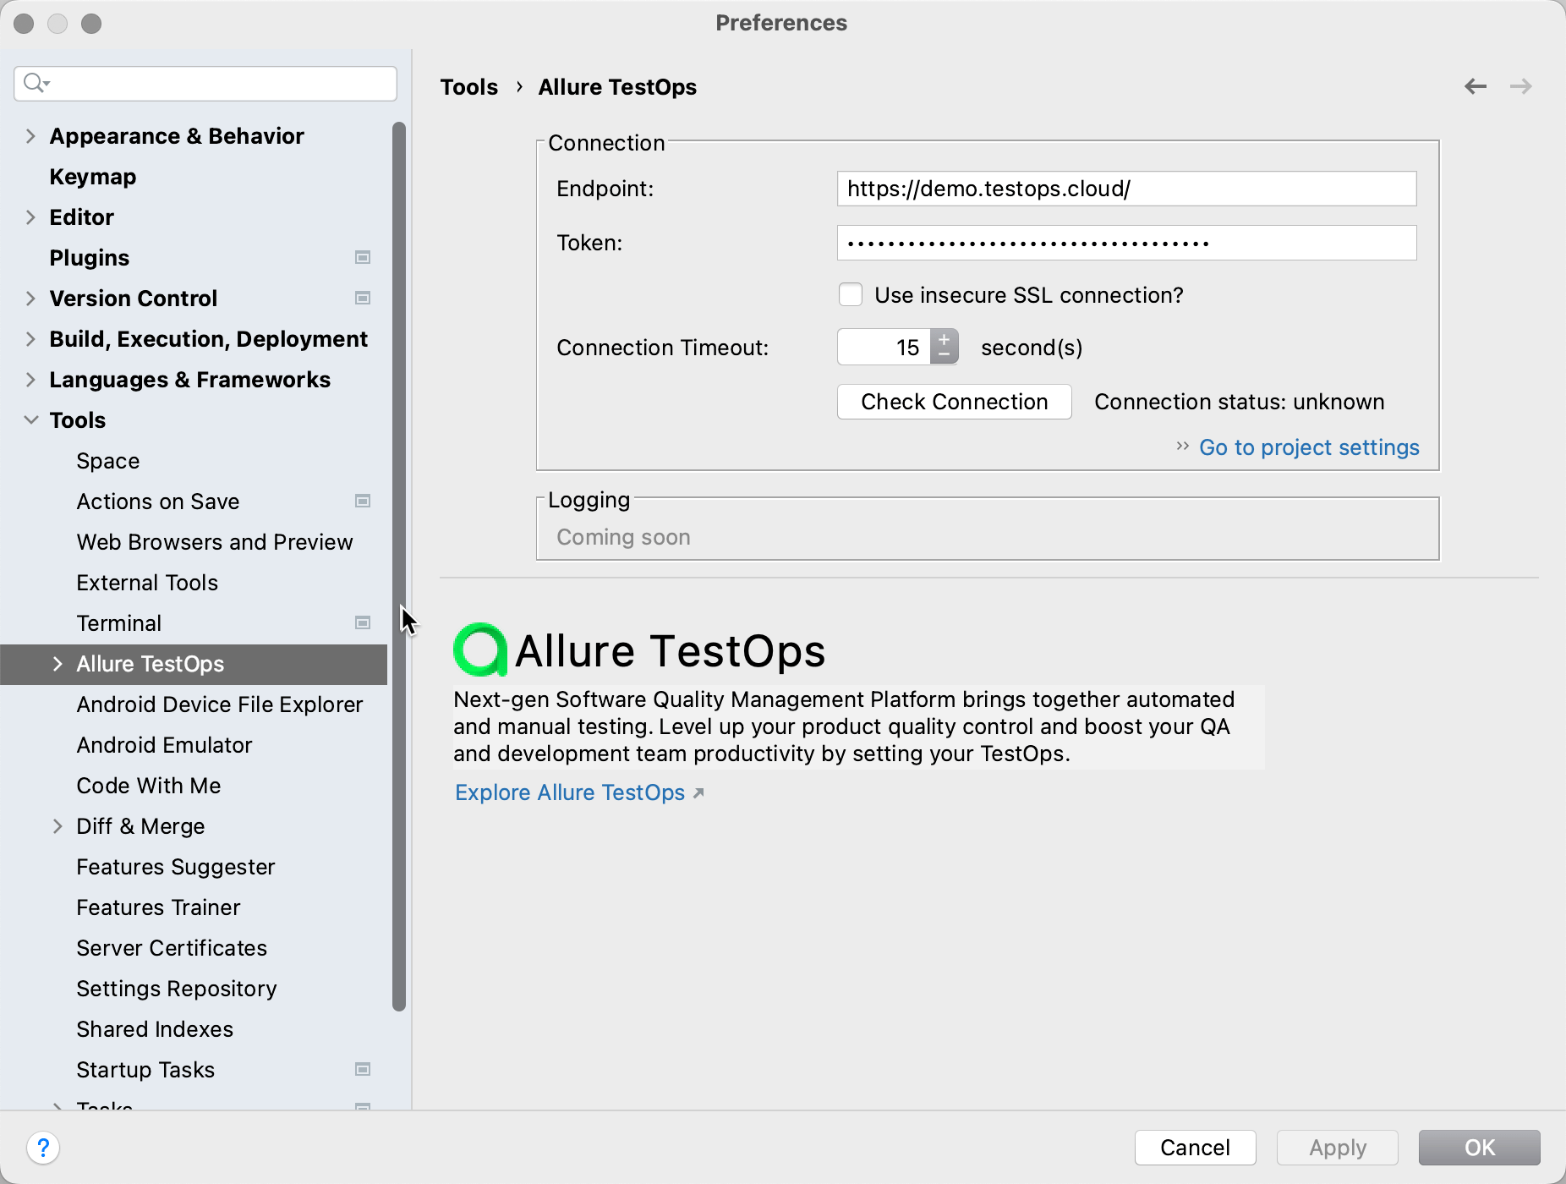Click the Endpoint URL field
This screenshot has height=1184, width=1566.
tap(1127, 189)
